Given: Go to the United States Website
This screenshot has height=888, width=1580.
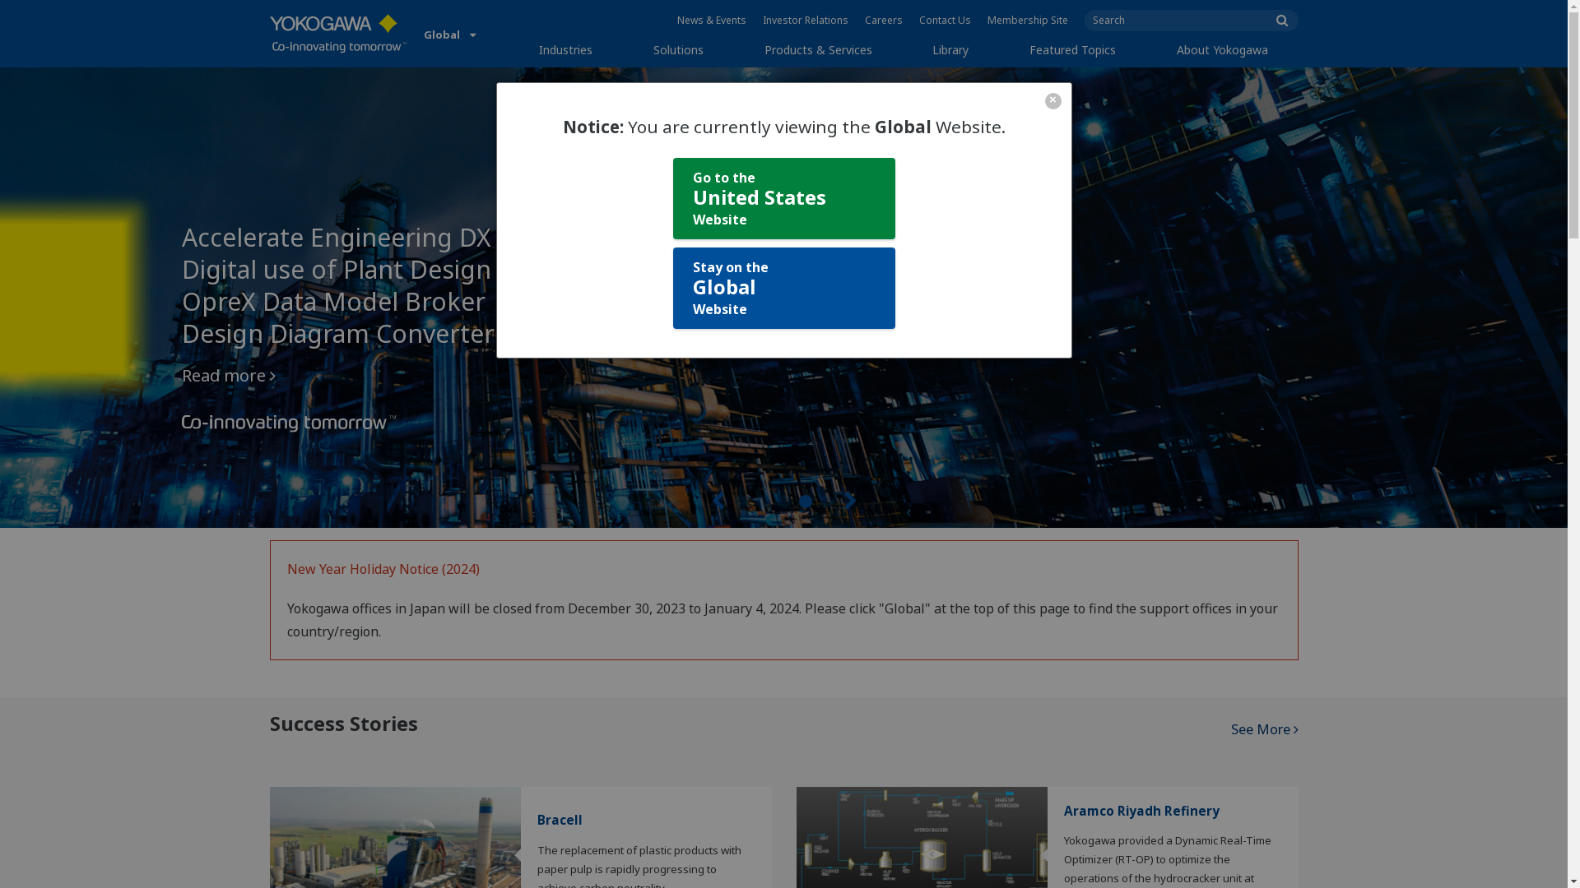Looking at the screenshot, I should [783, 198].
